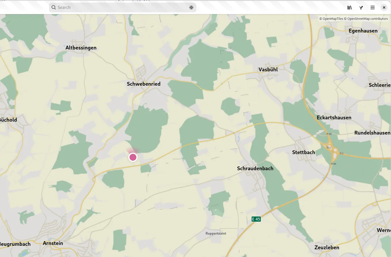391x257 pixels.
Task: Click the magnifier icon in the search bar
Action: (54, 7)
